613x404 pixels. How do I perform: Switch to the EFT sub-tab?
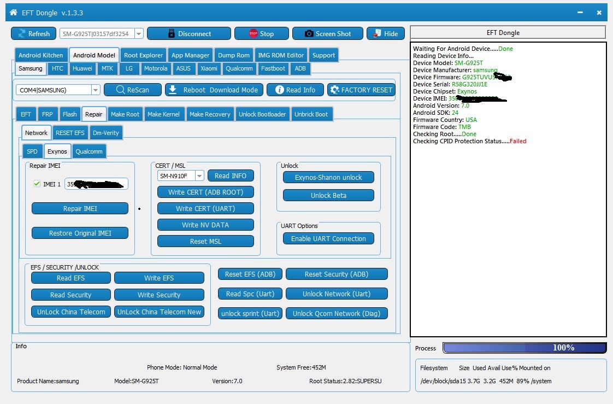tap(26, 114)
